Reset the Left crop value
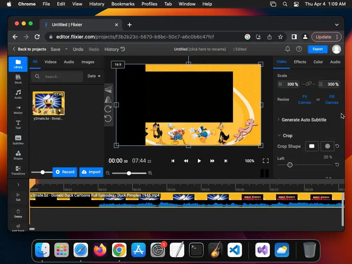Viewport: 352px width, 264px height. point(337,165)
